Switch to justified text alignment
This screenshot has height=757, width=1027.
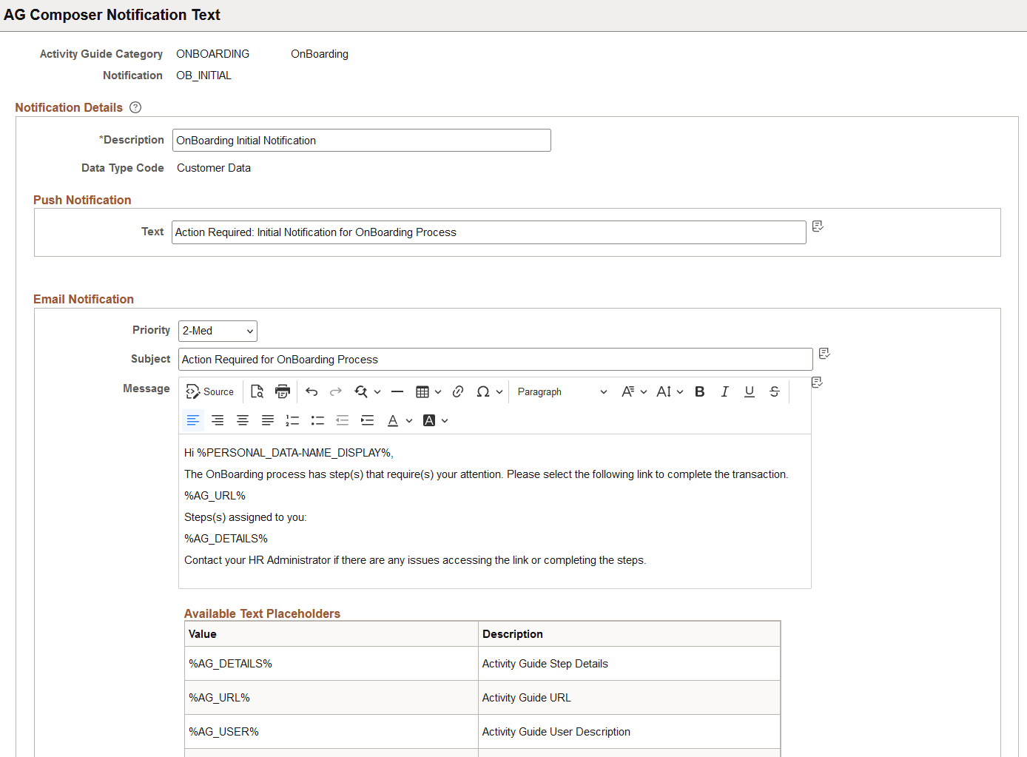[267, 420]
